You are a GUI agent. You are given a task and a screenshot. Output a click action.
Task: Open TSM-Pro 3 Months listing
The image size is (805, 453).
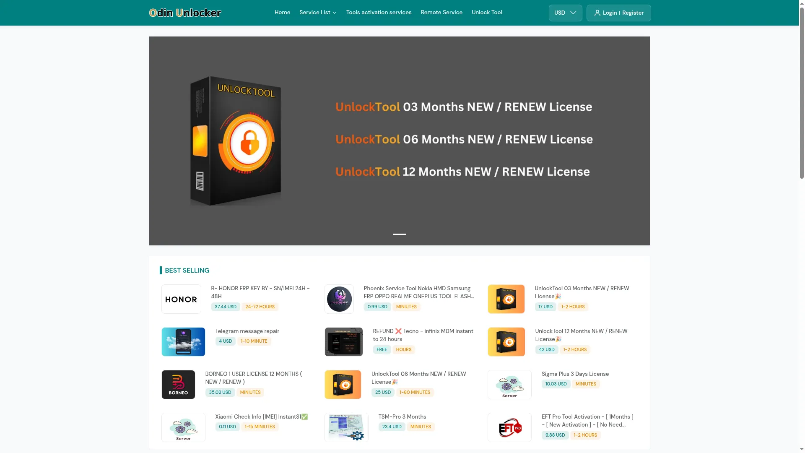402,417
